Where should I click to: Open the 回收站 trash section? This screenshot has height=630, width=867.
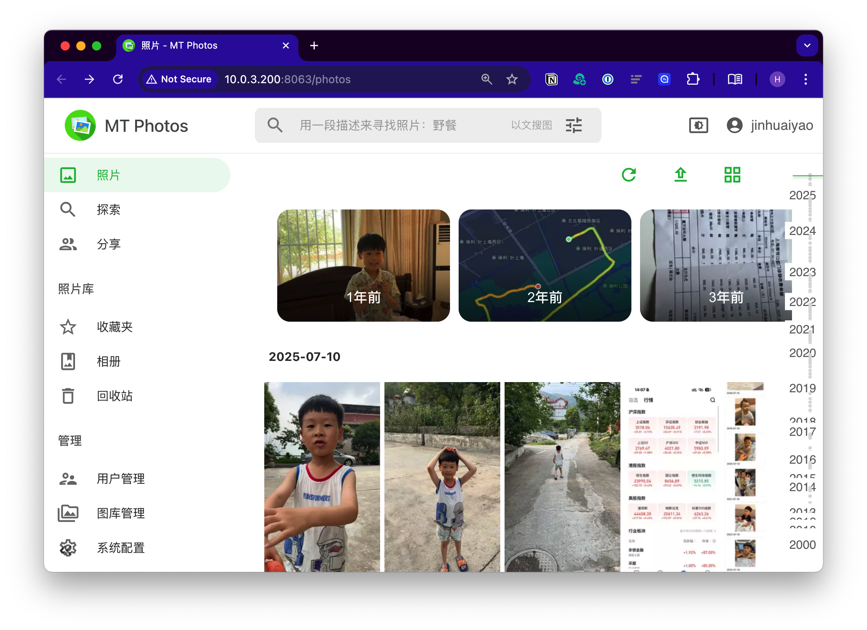point(115,396)
